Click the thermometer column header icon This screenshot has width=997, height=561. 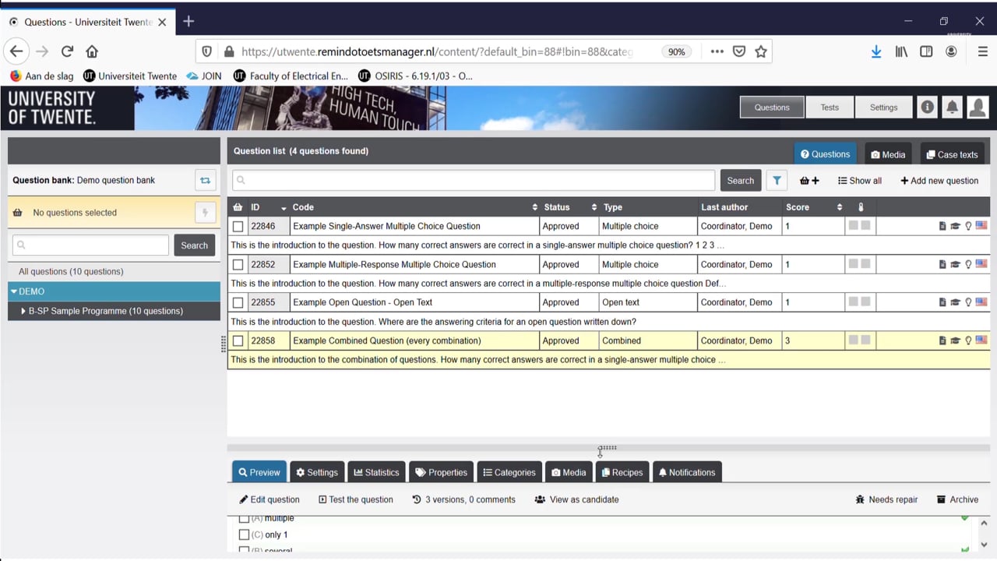click(861, 207)
